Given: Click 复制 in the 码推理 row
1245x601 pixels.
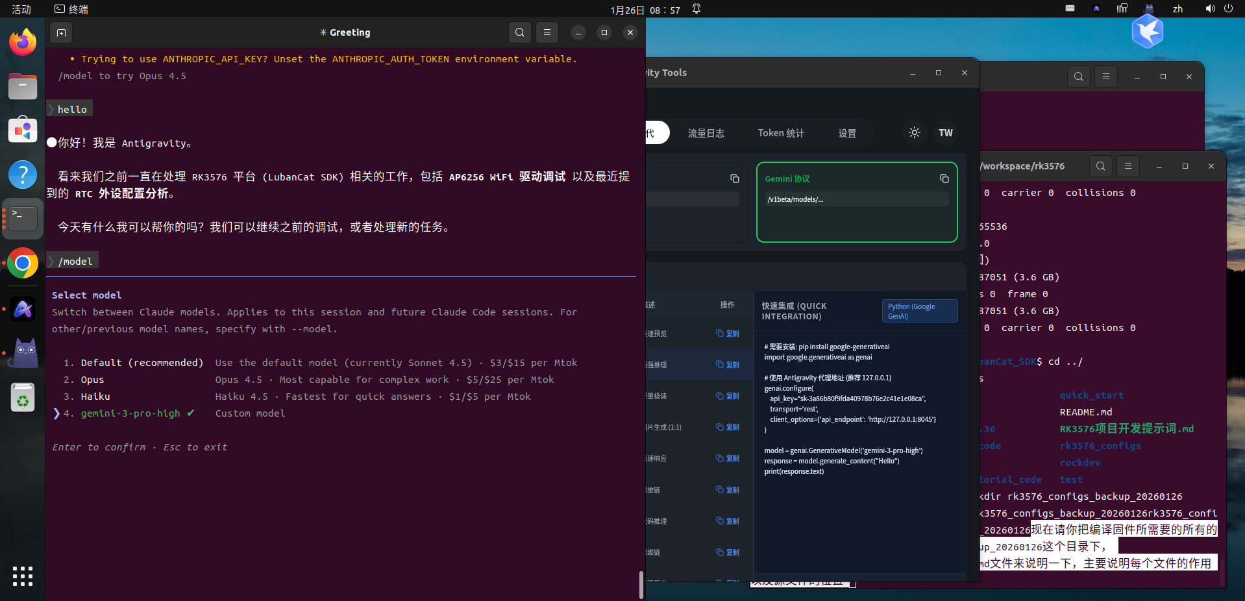Looking at the screenshot, I should (728, 521).
